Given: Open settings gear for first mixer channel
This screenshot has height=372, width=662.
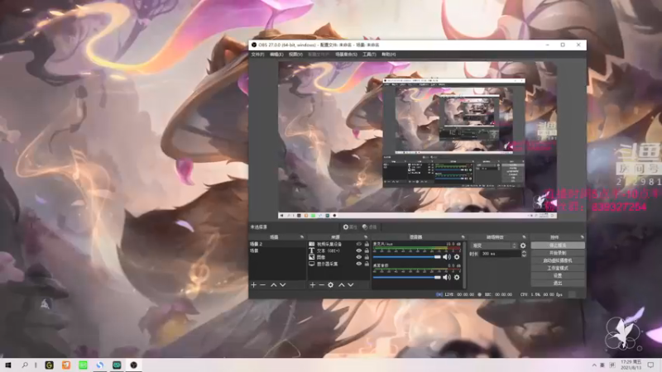Looking at the screenshot, I should click(457, 257).
